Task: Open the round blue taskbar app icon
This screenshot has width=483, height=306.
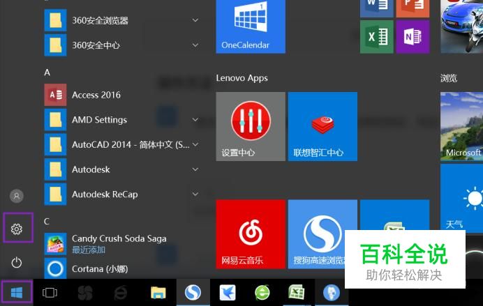Action: tap(332, 293)
